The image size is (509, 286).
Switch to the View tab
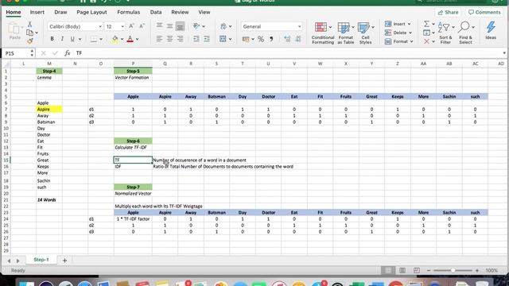(x=204, y=13)
